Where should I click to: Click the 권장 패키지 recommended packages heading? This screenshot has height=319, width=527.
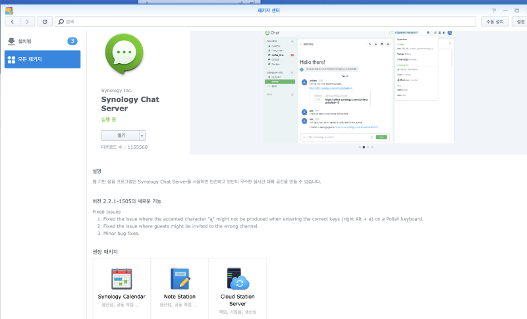[x=105, y=252]
